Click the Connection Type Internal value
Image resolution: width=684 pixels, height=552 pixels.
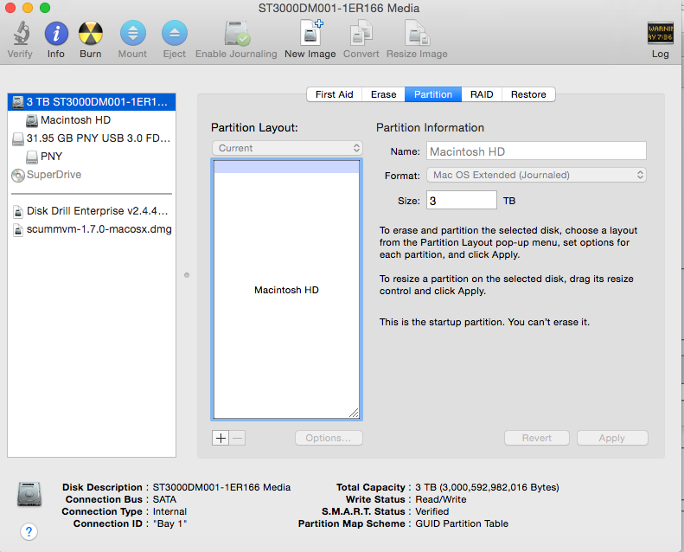tap(169, 511)
